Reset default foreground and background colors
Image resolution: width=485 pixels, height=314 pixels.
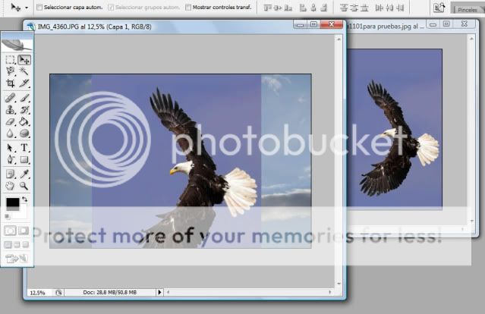pyautogui.click(x=8, y=216)
